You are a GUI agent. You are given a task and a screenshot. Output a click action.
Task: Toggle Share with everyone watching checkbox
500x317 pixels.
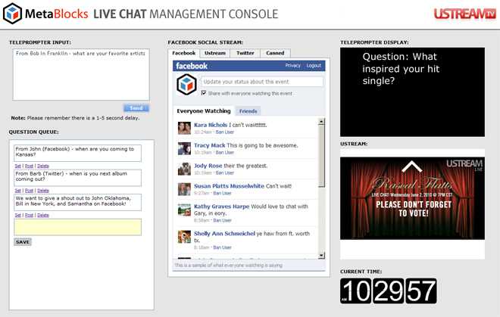[x=204, y=93]
